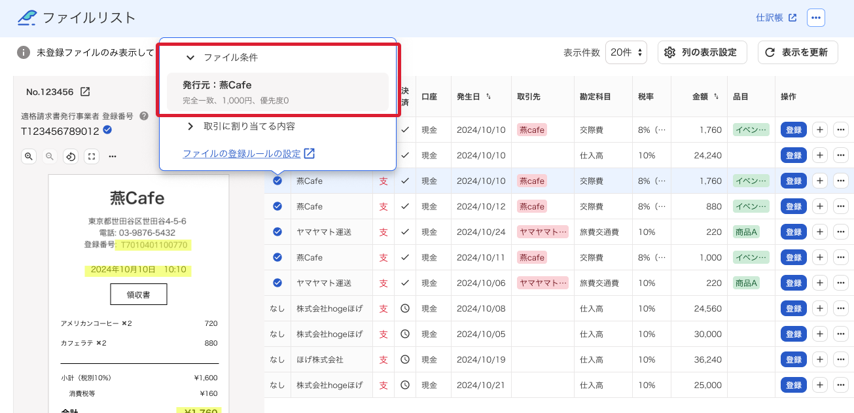
Task: Rotate the receipt image
Action: coord(71,156)
